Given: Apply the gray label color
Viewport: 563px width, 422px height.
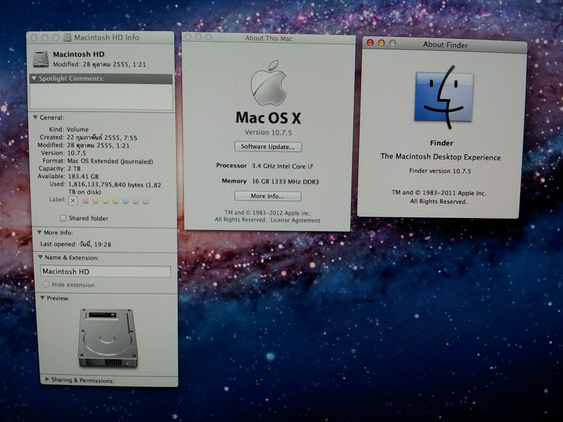Looking at the screenshot, I should (x=146, y=201).
